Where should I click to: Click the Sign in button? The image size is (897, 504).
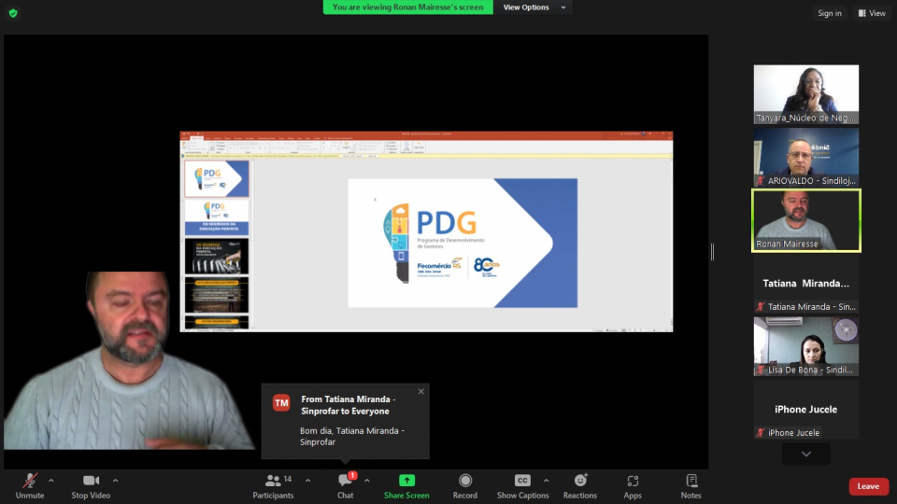coord(829,13)
